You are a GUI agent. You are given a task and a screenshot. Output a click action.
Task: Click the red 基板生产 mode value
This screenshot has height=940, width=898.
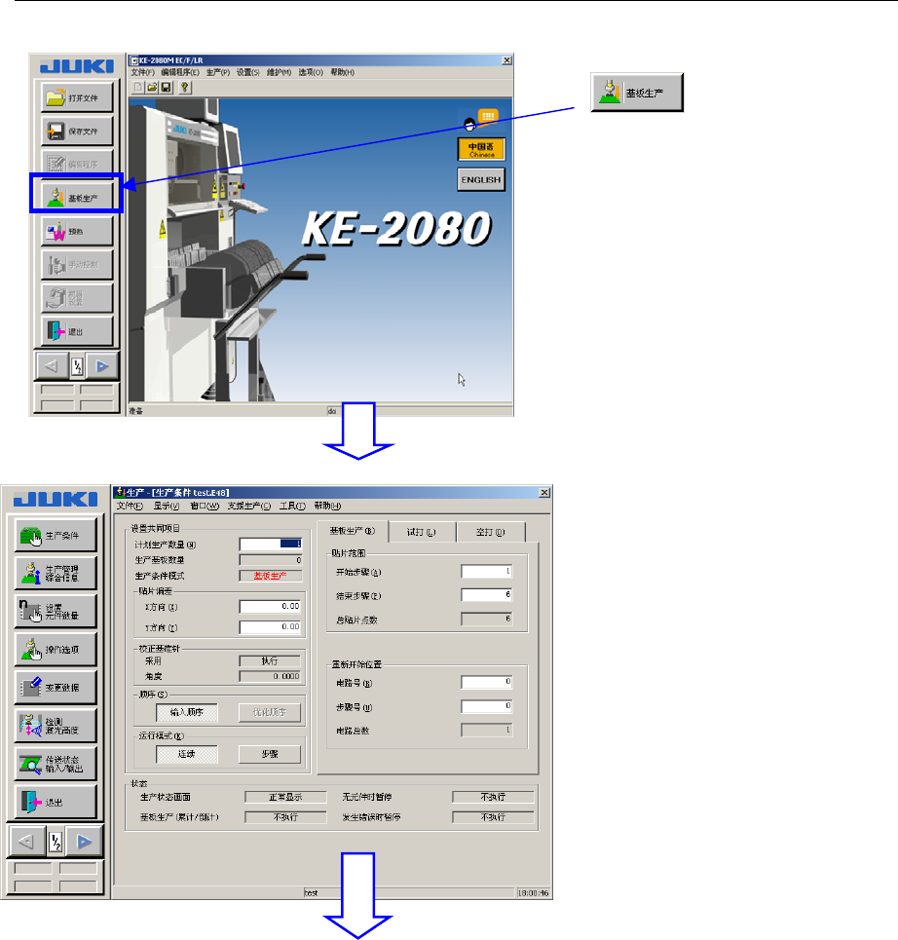click(x=271, y=576)
